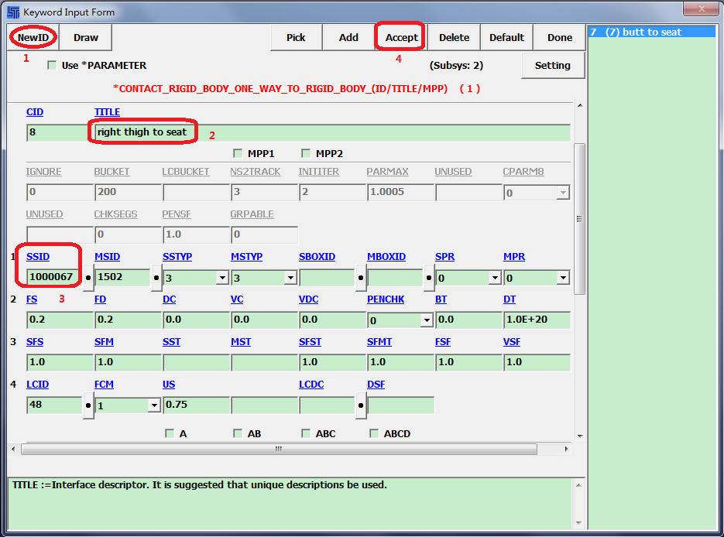
Task: Check the ABCD option checkbox
Action: [374, 434]
